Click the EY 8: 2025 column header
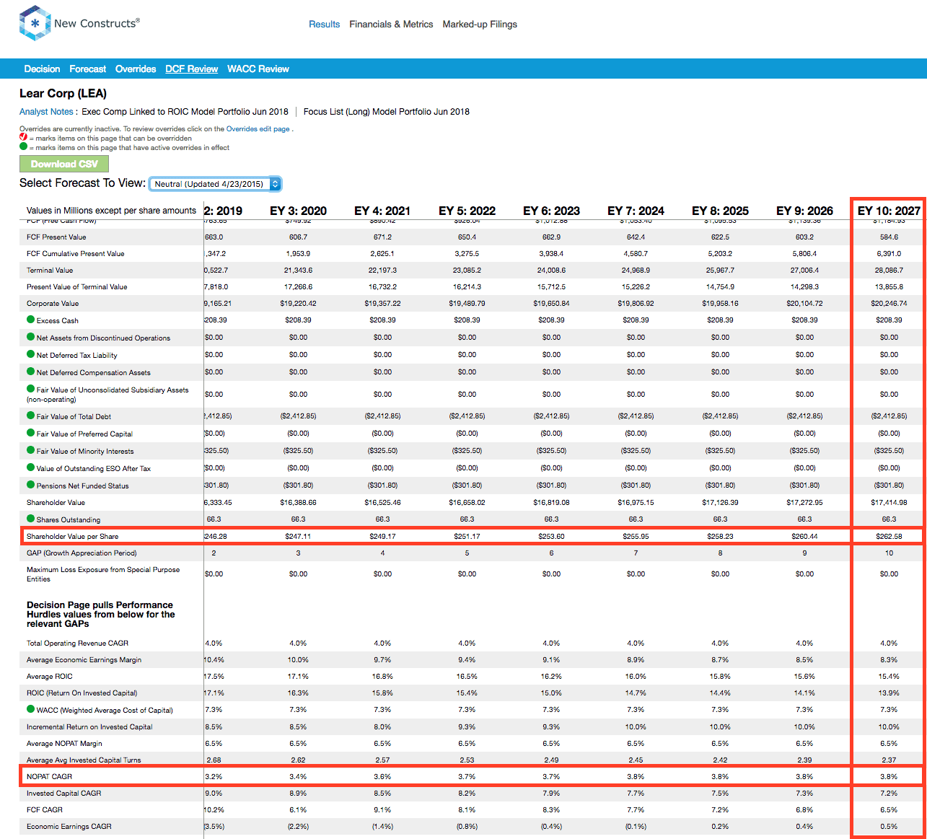 720,211
